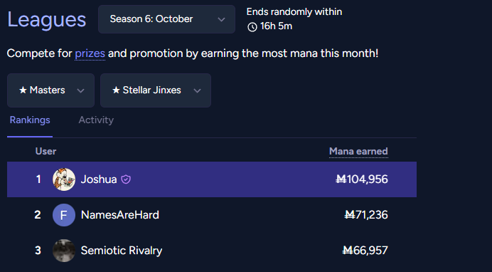The width and height of the screenshot is (492, 272).
Task: Select the Rankings tab
Action: (x=30, y=120)
